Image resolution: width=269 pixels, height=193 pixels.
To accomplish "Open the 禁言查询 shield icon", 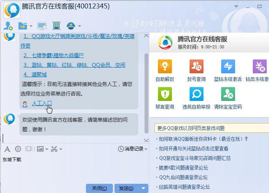I will point(165,94).
